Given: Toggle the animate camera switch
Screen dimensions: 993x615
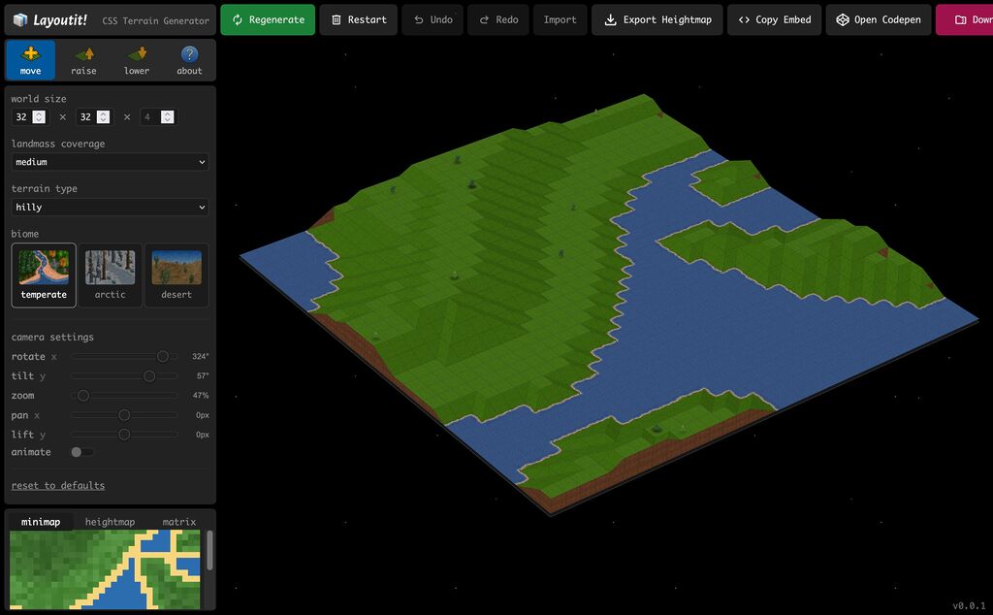Looking at the screenshot, I should pos(81,452).
